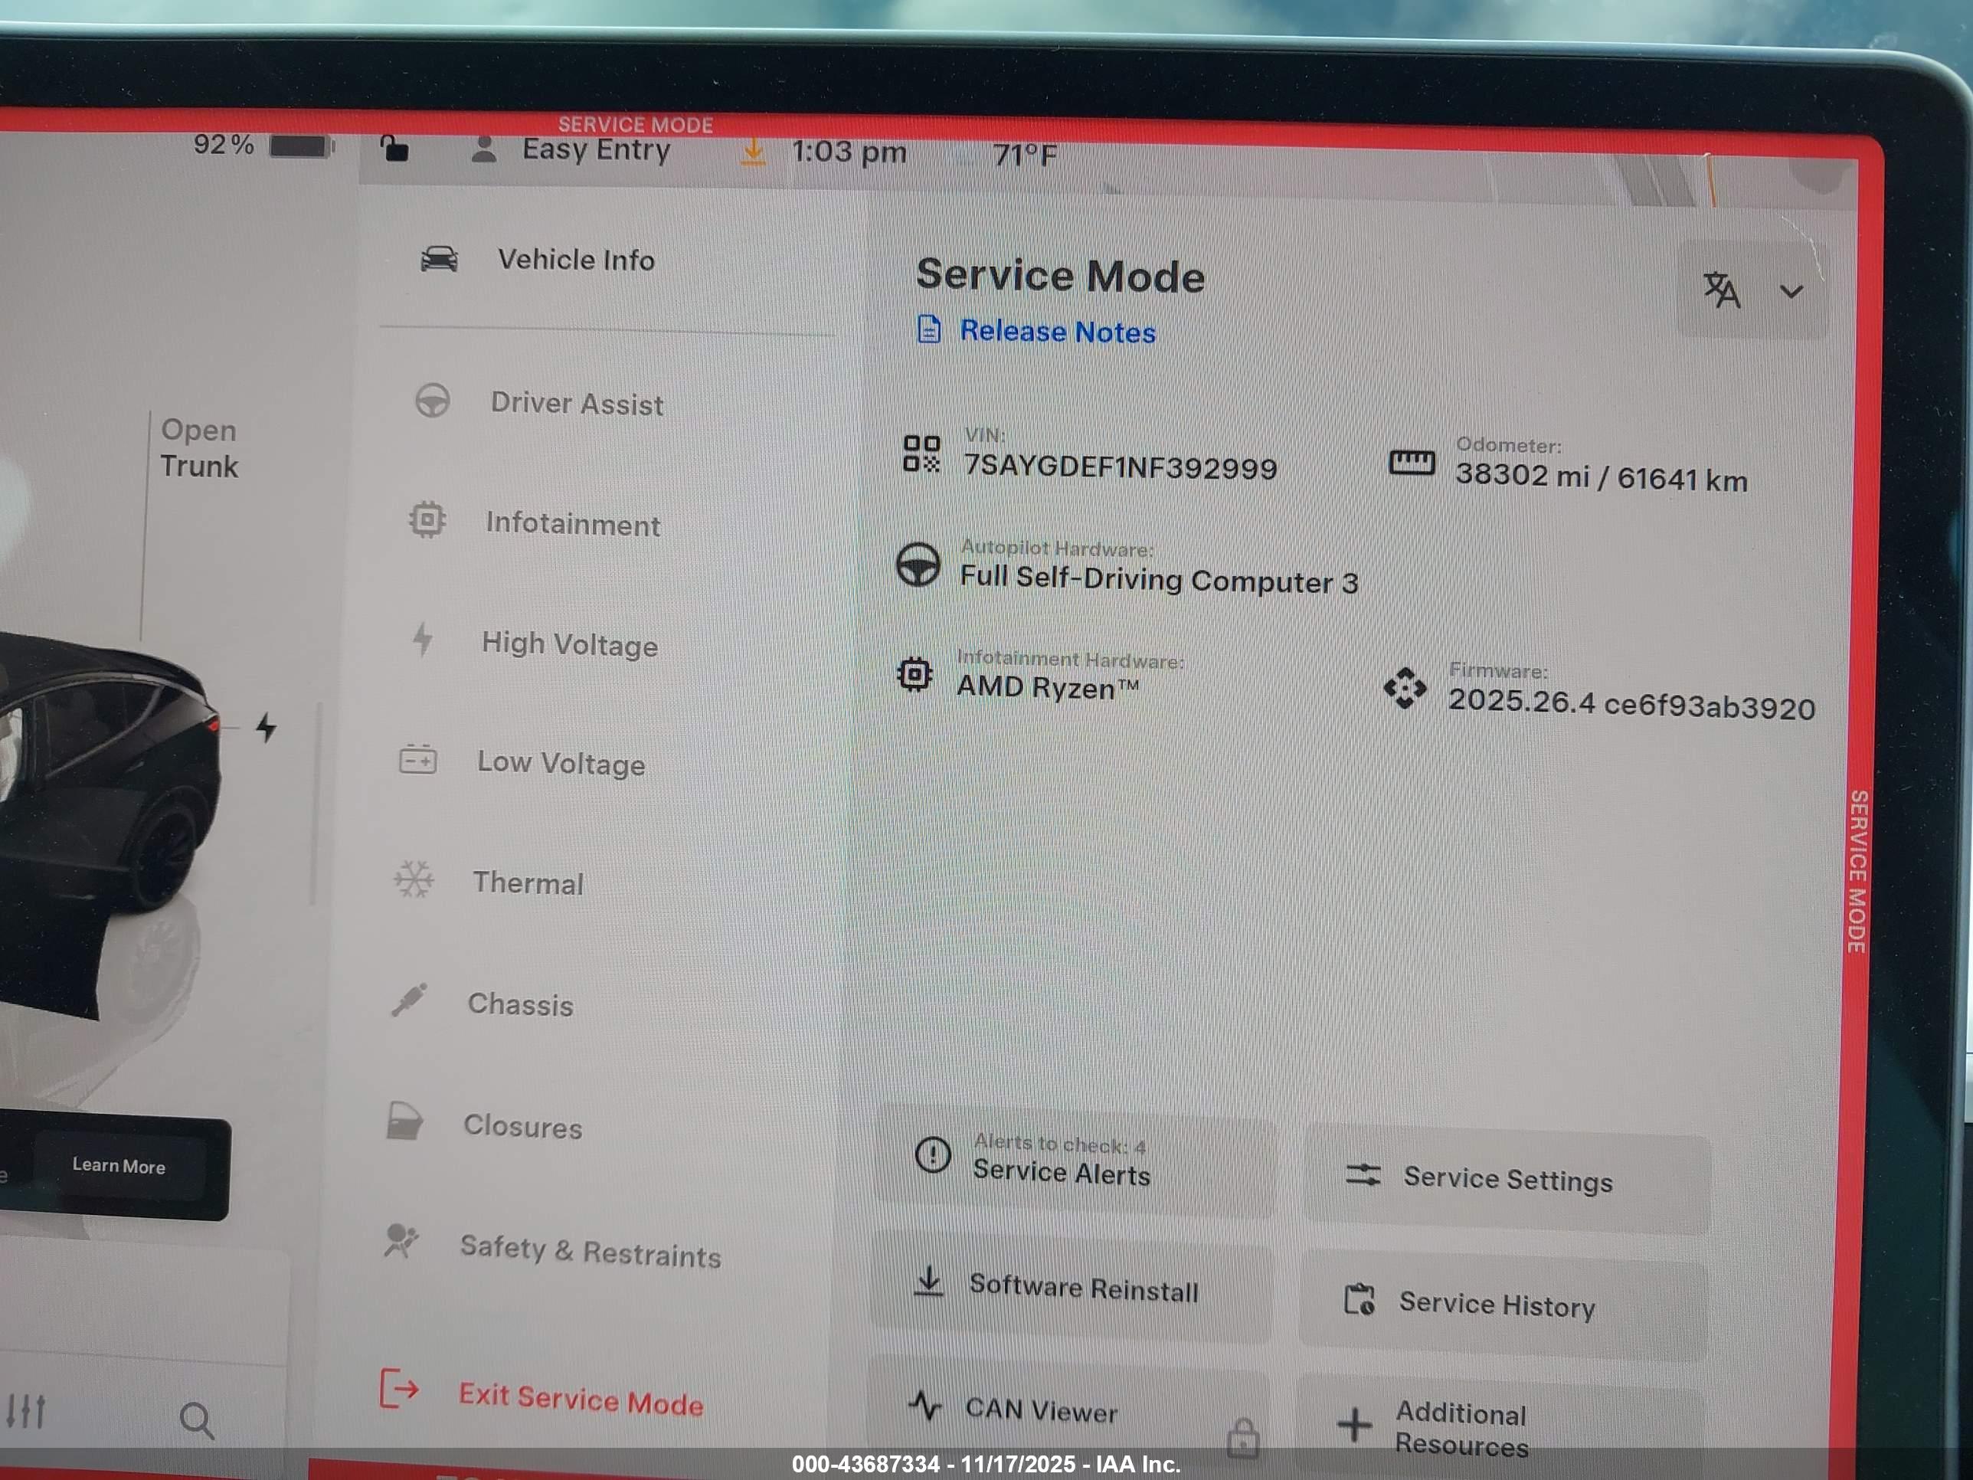Tap the Software Reinstall download icon
The width and height of the screenshot is (1973, 1480).
pos(928,1281)
